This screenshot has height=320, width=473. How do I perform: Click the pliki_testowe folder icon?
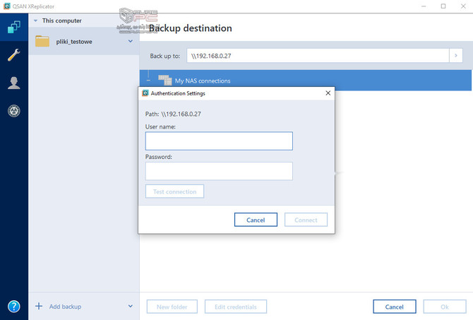pos(42,42)
